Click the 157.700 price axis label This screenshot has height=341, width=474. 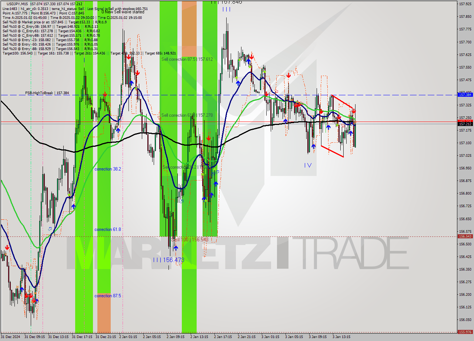[x=465, y=42]
